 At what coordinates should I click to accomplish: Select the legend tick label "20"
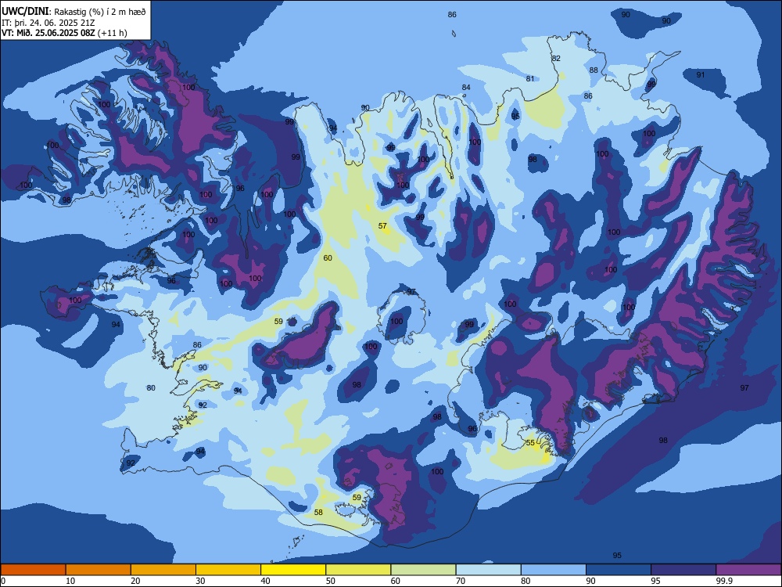(x=135, y=581)
